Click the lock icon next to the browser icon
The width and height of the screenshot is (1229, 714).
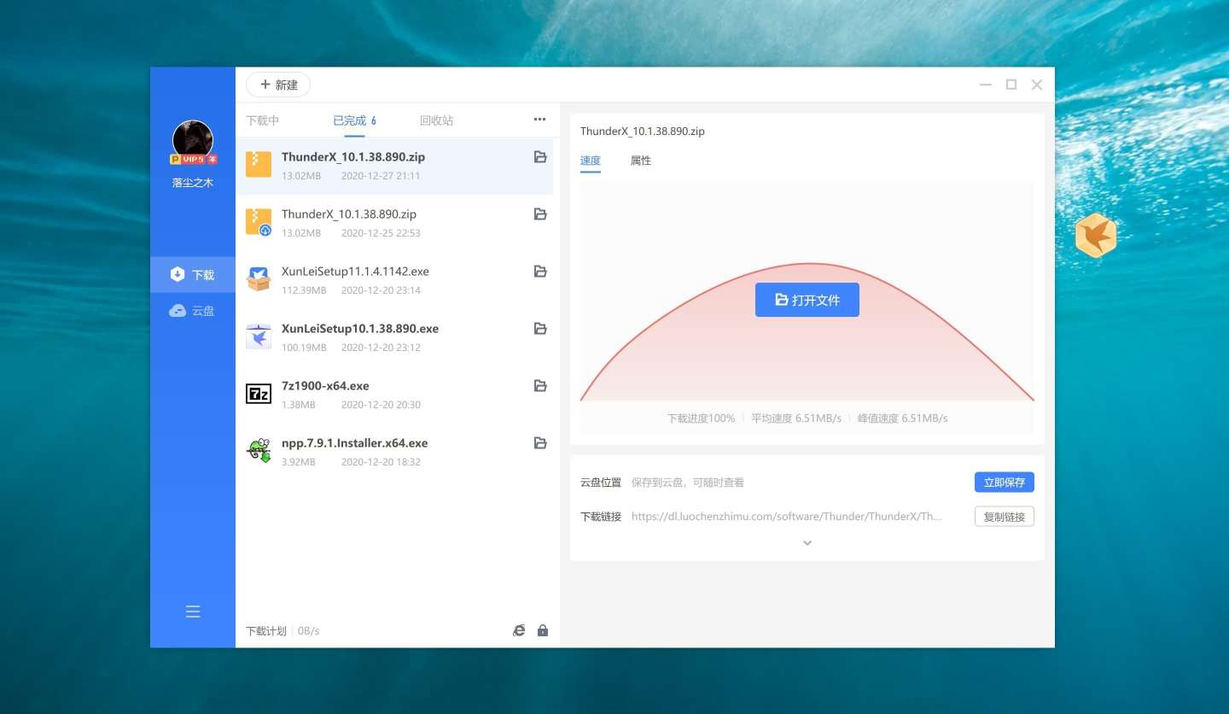pyautogui.click(x=542, y=630)
